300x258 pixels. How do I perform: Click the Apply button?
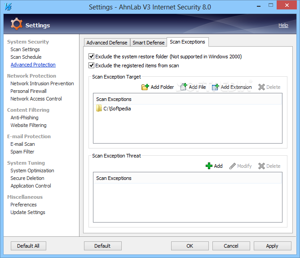273,246
